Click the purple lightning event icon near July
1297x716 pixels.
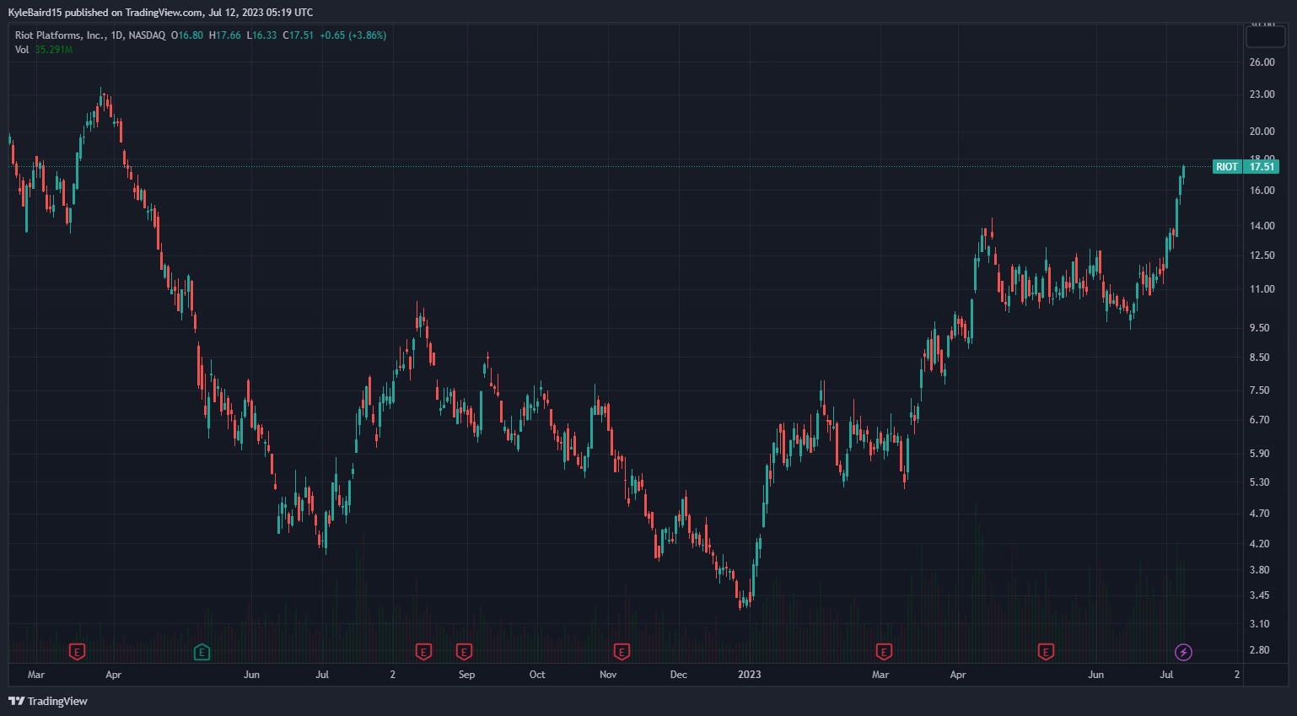tap(1184, 652)
